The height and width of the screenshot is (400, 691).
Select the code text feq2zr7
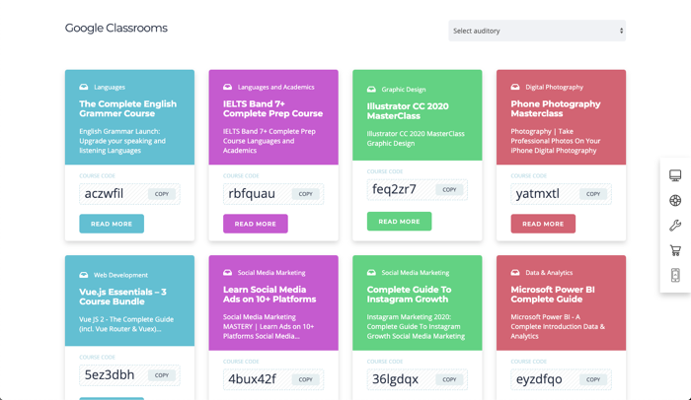(x=394, y=189)
